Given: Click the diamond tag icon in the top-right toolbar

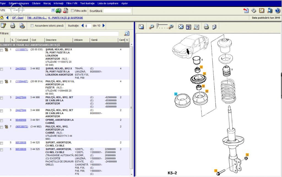Looking at the screenshot, I should click(254, 11).
